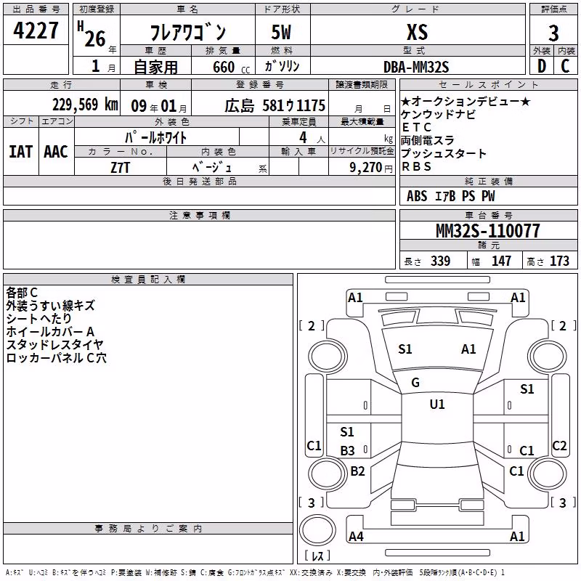The height and width of the screenshot is (581, 581).
Task: Click registration number 広島 581ウ1175
Action: click(275, 105)
